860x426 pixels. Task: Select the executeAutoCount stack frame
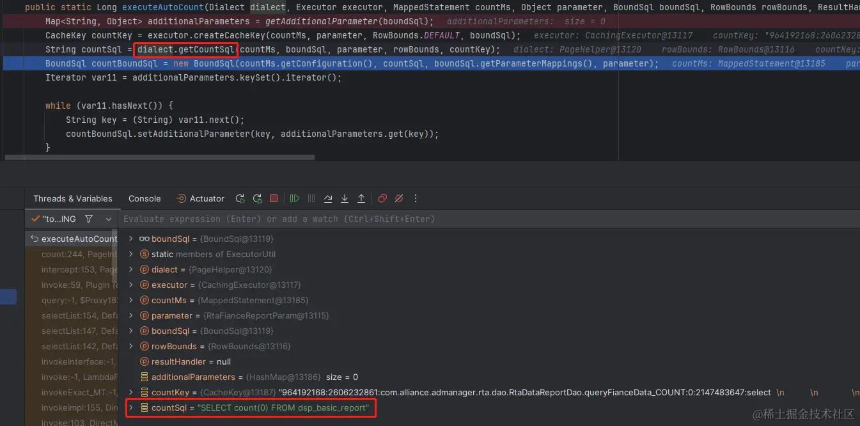tap(72, 239)
